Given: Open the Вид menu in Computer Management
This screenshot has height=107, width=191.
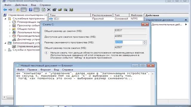Looking at the screenshot, I should pos(33,5).
